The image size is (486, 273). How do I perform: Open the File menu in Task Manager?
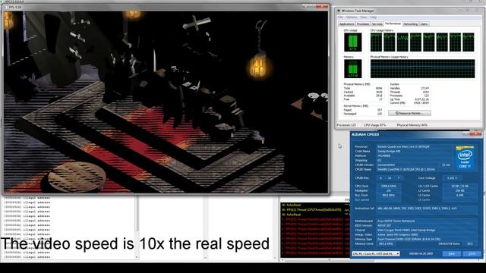(x=340, y=17)
